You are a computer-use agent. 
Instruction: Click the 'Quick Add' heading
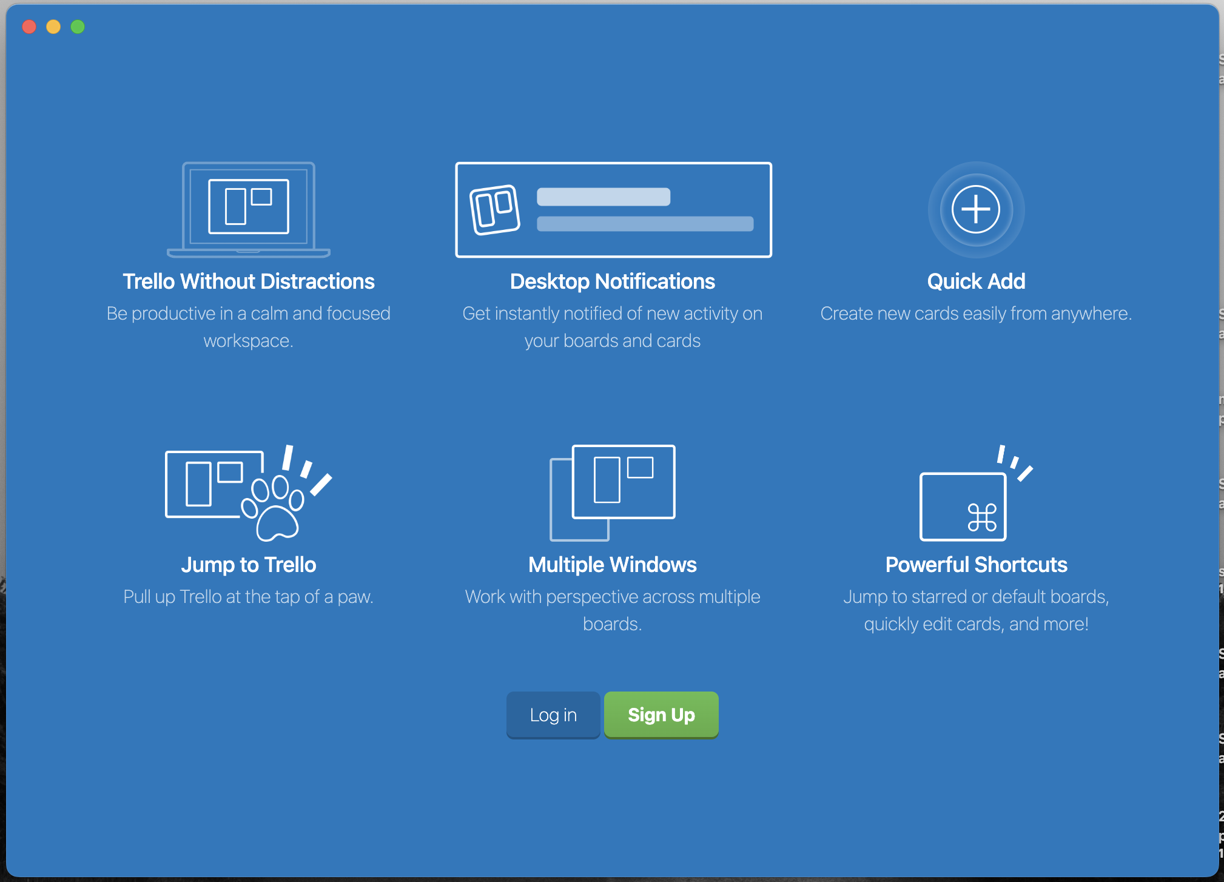(x=976, y=281)
